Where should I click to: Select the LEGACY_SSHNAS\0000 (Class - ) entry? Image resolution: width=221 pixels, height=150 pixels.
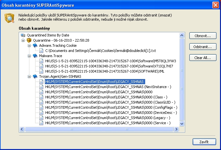pos(106,97)
